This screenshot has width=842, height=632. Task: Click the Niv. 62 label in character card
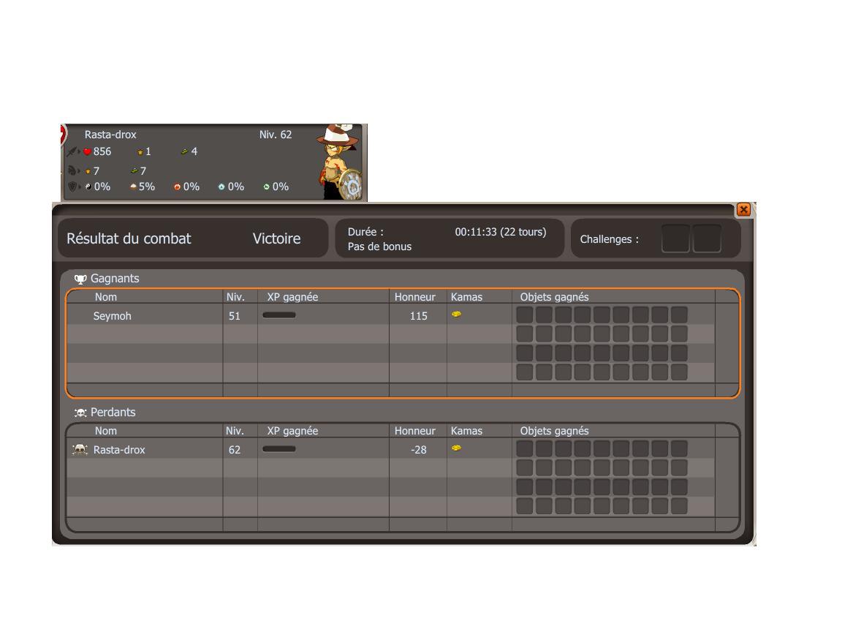pyautogui.click(x=276, y=135)
